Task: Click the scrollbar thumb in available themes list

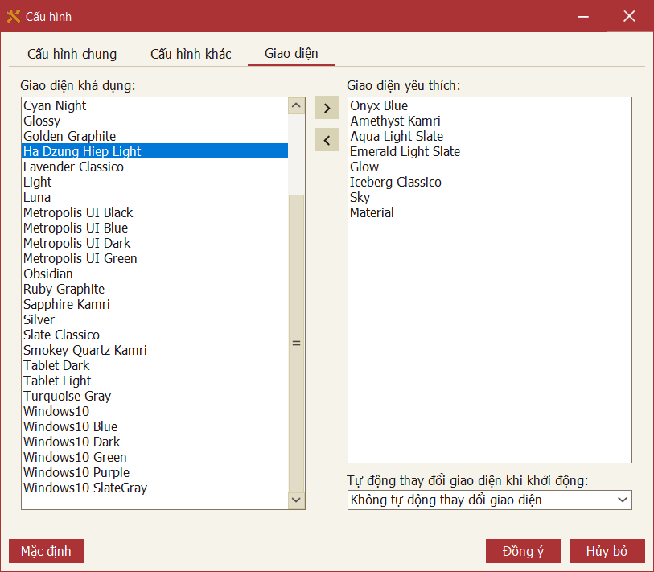Action: point(296,342)
